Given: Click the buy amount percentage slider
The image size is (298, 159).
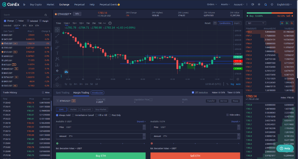Looking at the screenshot, I should click(x=101, y=143).
